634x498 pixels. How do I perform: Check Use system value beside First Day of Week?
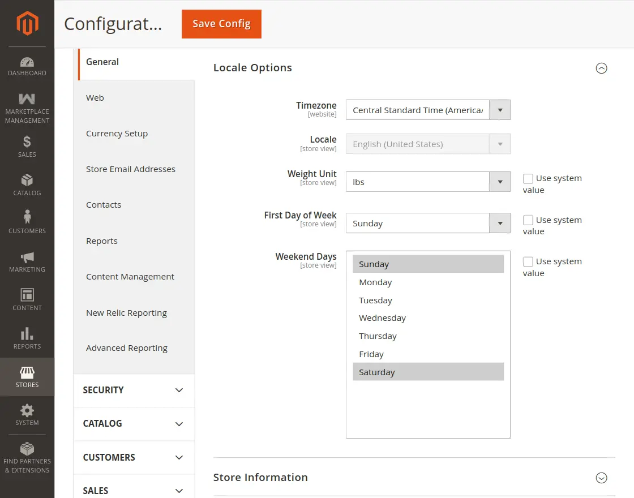(x=527, y=220)
